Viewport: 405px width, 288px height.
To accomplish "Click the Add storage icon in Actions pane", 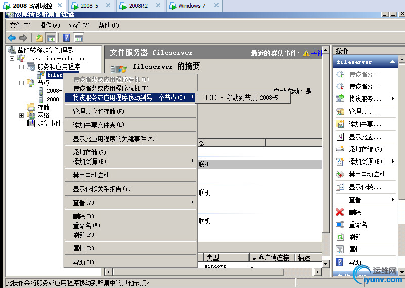I will (x=340, y=149).
